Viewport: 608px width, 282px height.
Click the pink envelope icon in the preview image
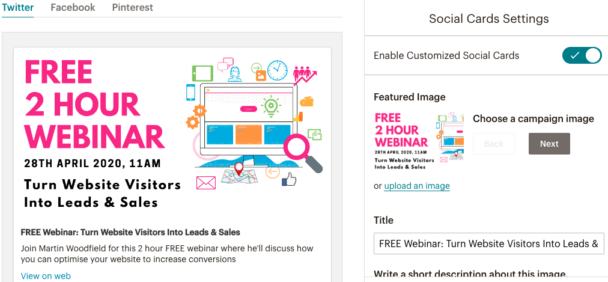click(x=206, y=183)
